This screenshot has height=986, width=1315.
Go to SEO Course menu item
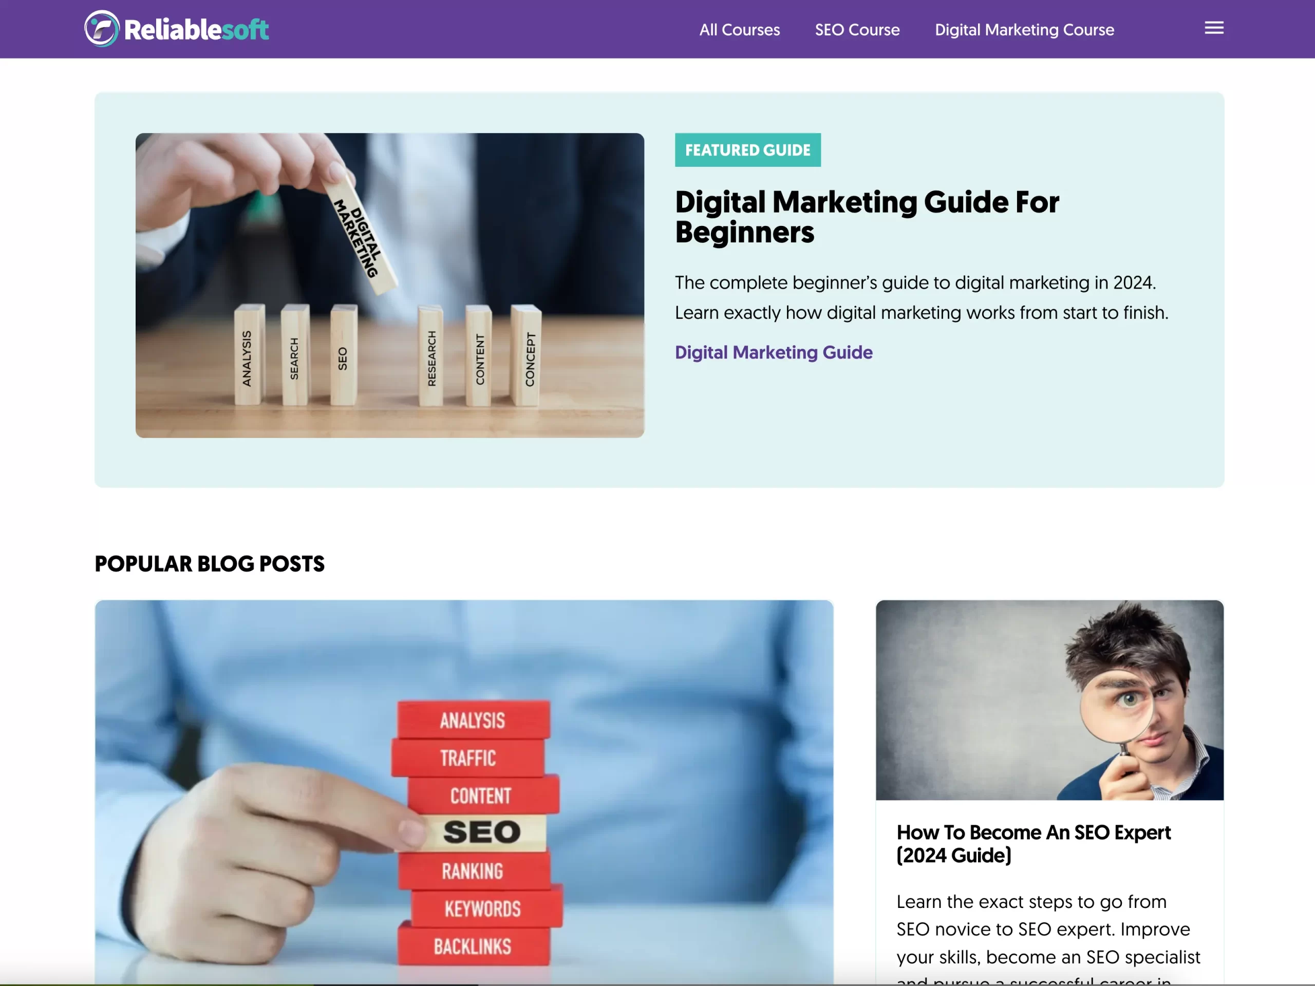[857, 30]
